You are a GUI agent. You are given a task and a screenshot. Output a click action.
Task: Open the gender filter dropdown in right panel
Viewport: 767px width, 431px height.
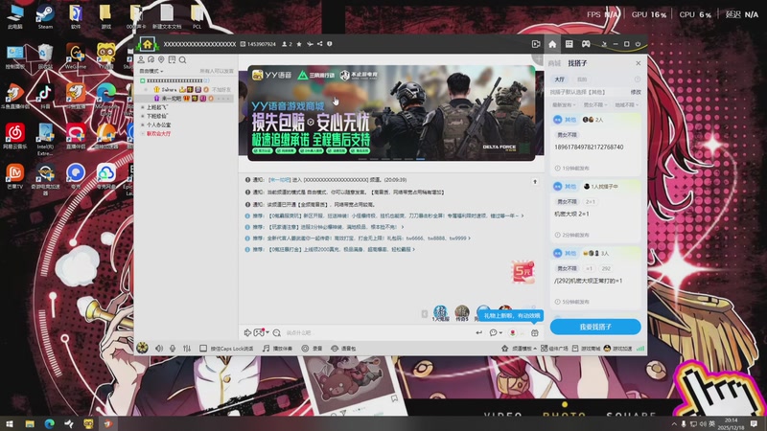595,105
